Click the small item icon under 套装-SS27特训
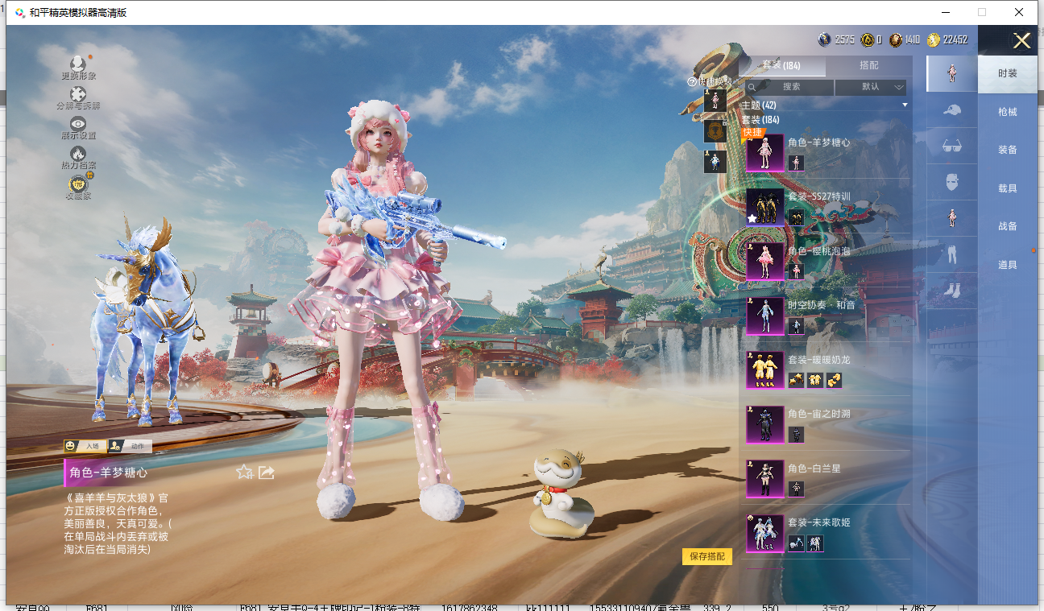 tap(796, 217)
